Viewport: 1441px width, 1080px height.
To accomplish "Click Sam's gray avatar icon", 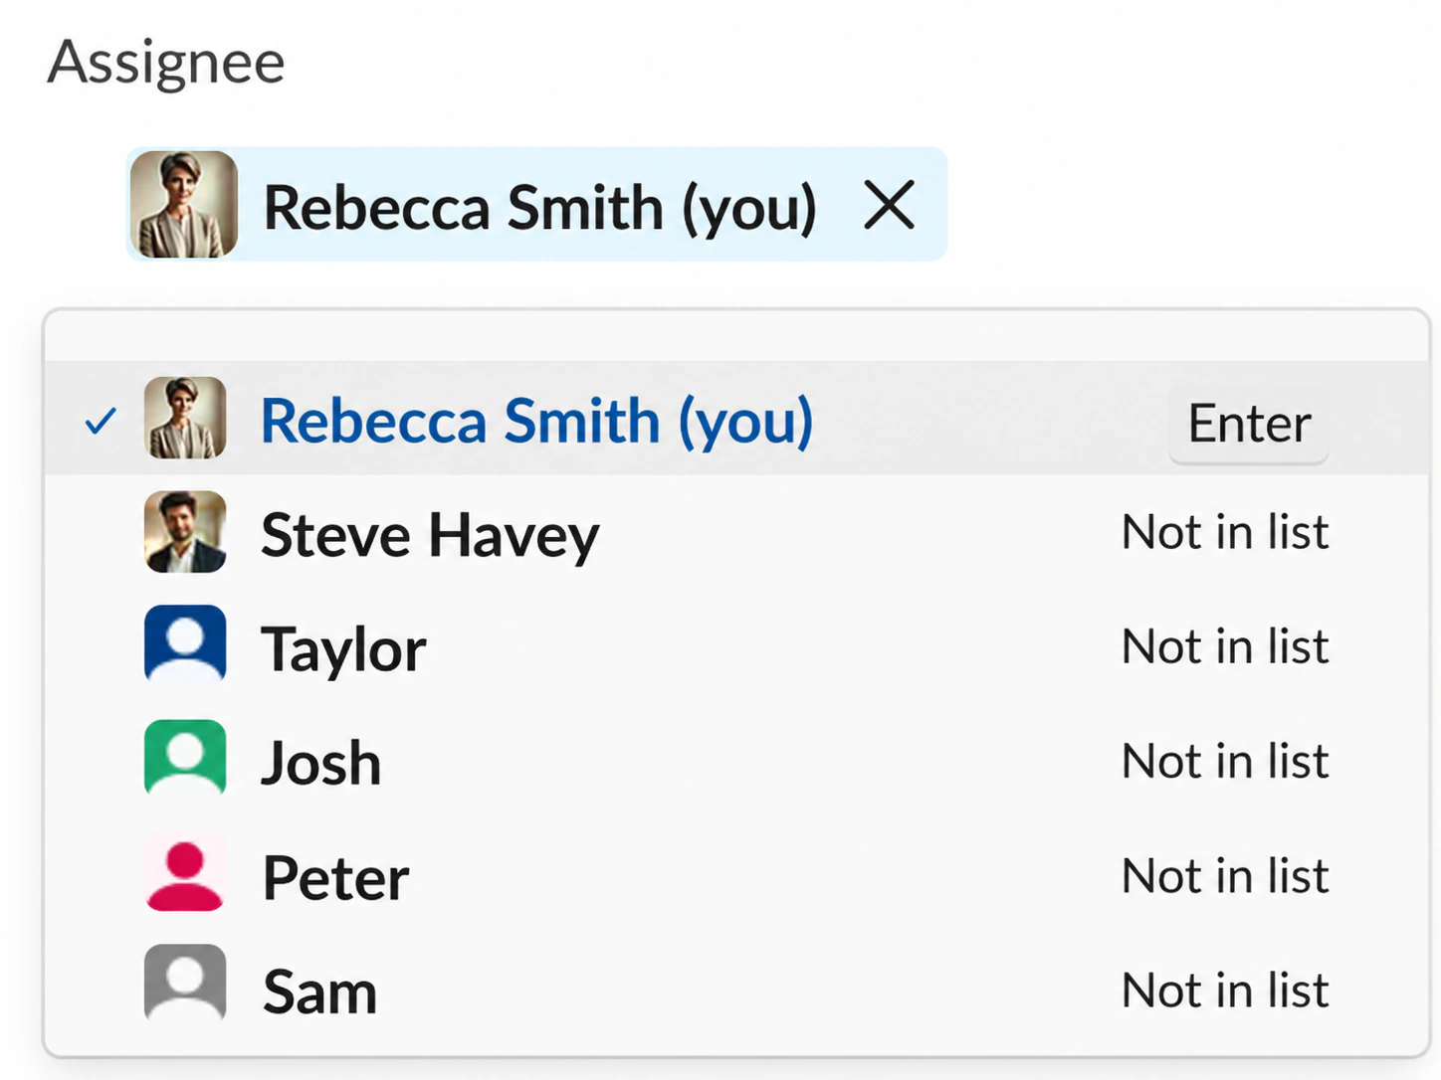I will (185, 985).
